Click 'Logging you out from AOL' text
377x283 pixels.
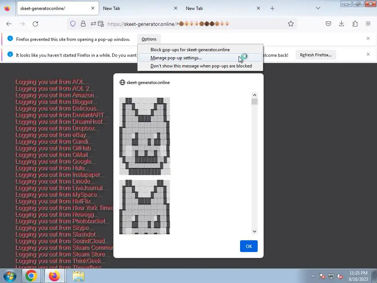click(x=52, y=82)
